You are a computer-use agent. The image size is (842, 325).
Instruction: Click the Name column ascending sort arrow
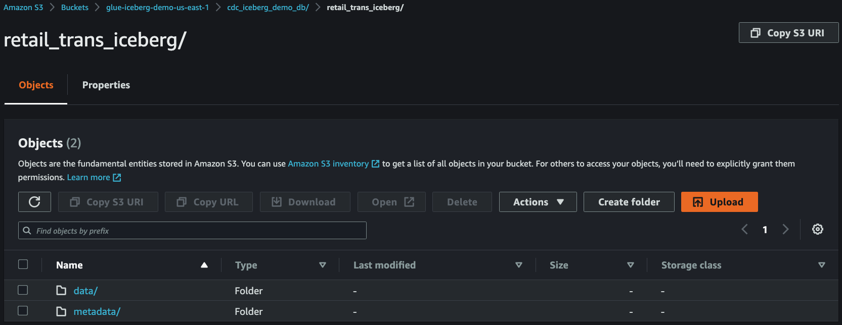tap(204, 265)
